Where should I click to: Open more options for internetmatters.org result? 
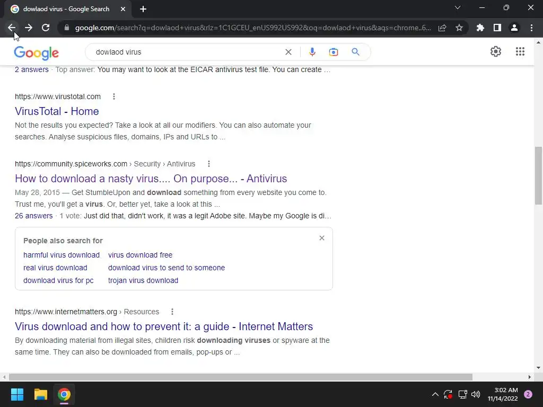172,312
